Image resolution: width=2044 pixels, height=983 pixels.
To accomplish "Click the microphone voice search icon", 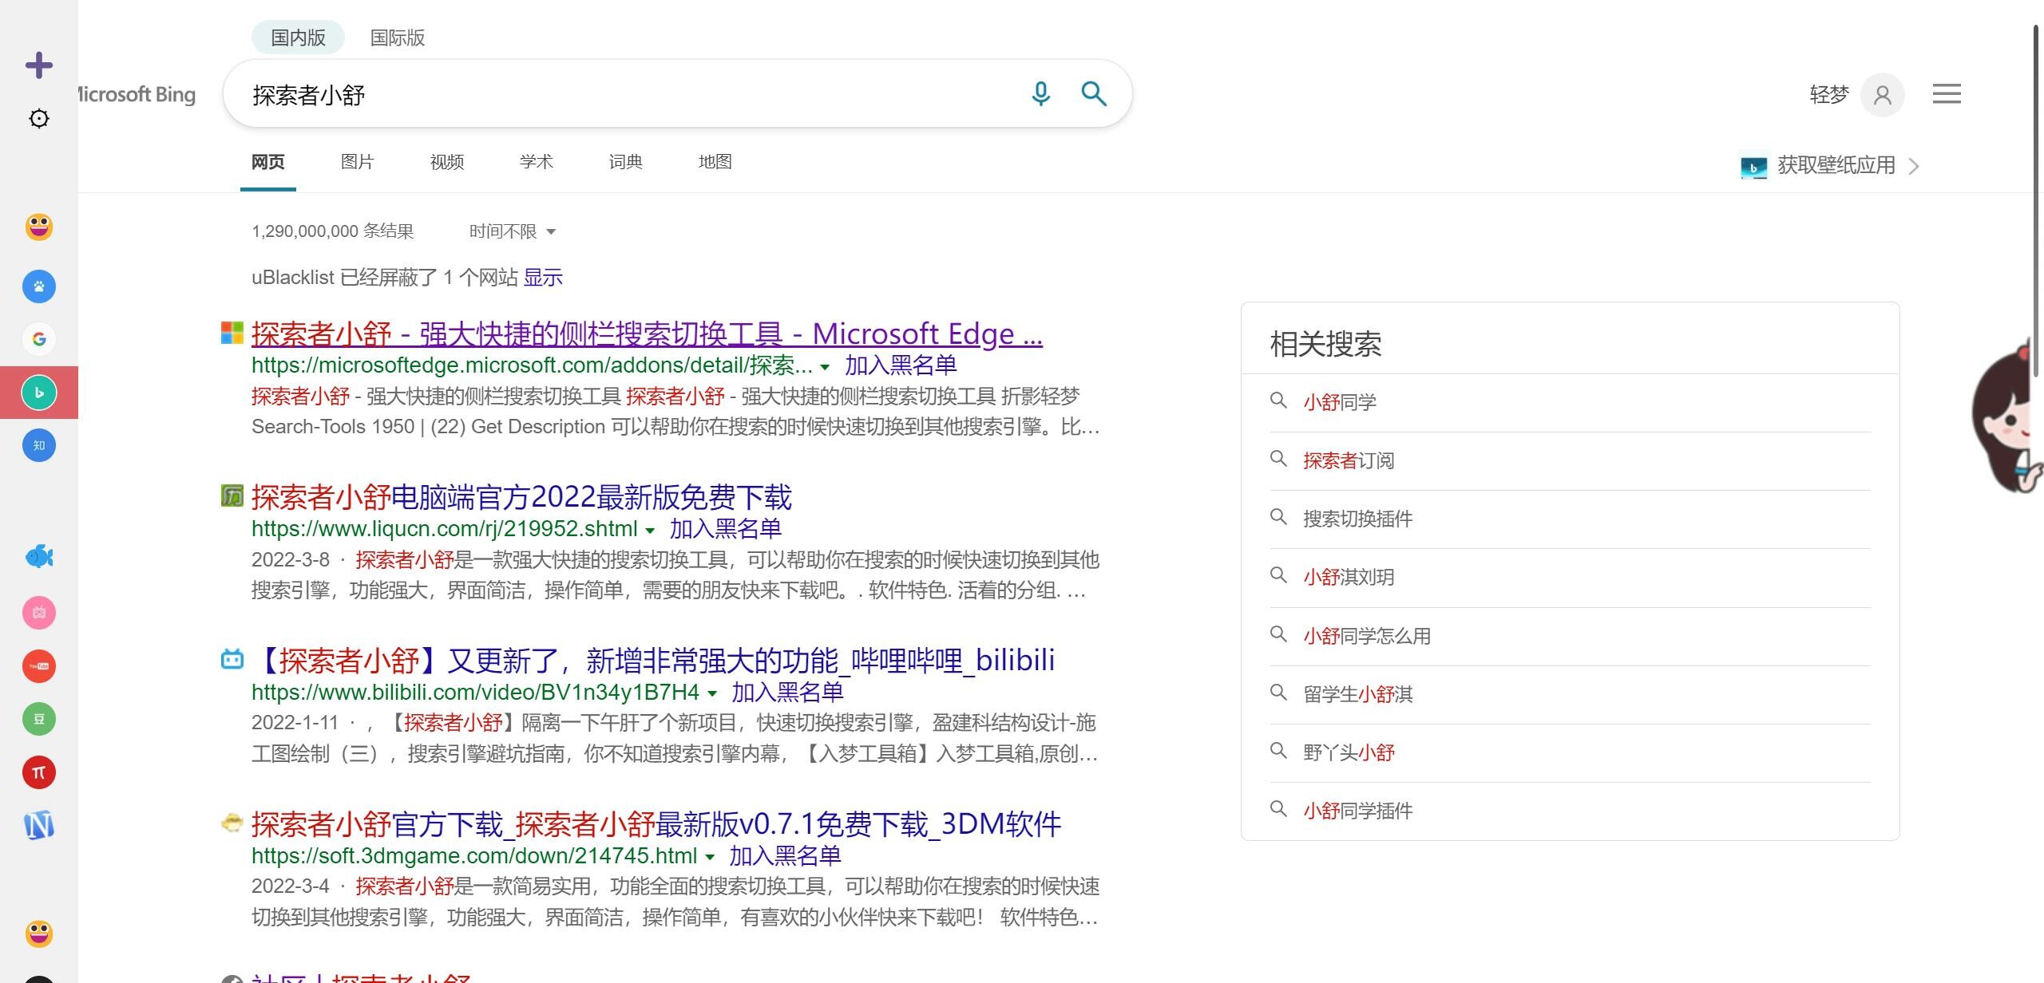I will tap(1040, 94).
